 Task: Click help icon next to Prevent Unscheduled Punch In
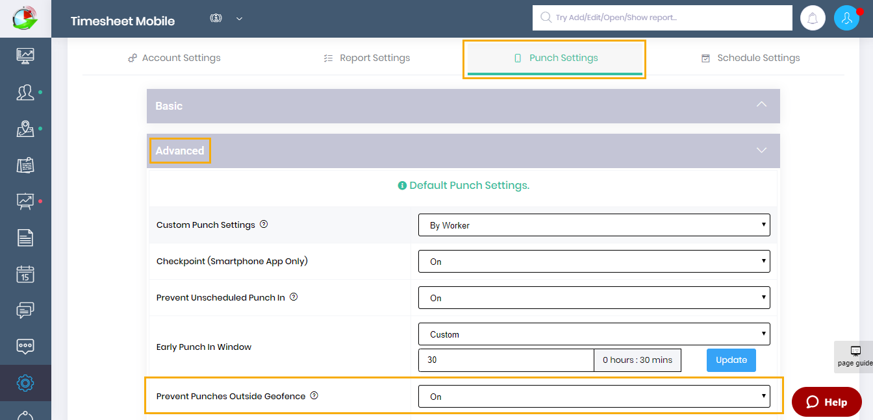click(x=294, y=297)
